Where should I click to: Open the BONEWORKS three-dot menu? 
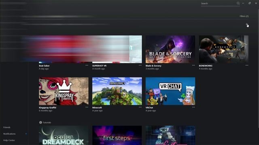click(x=247, y=65)
